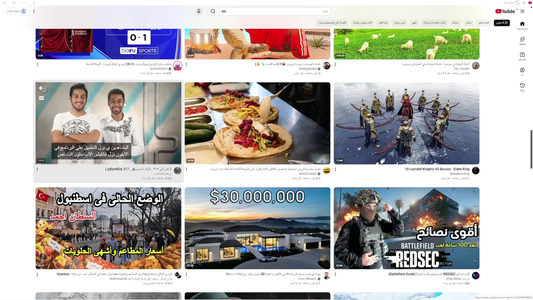
Task: Select the 'مباشر' (Live) filter chip
Action: pos(468,22)
